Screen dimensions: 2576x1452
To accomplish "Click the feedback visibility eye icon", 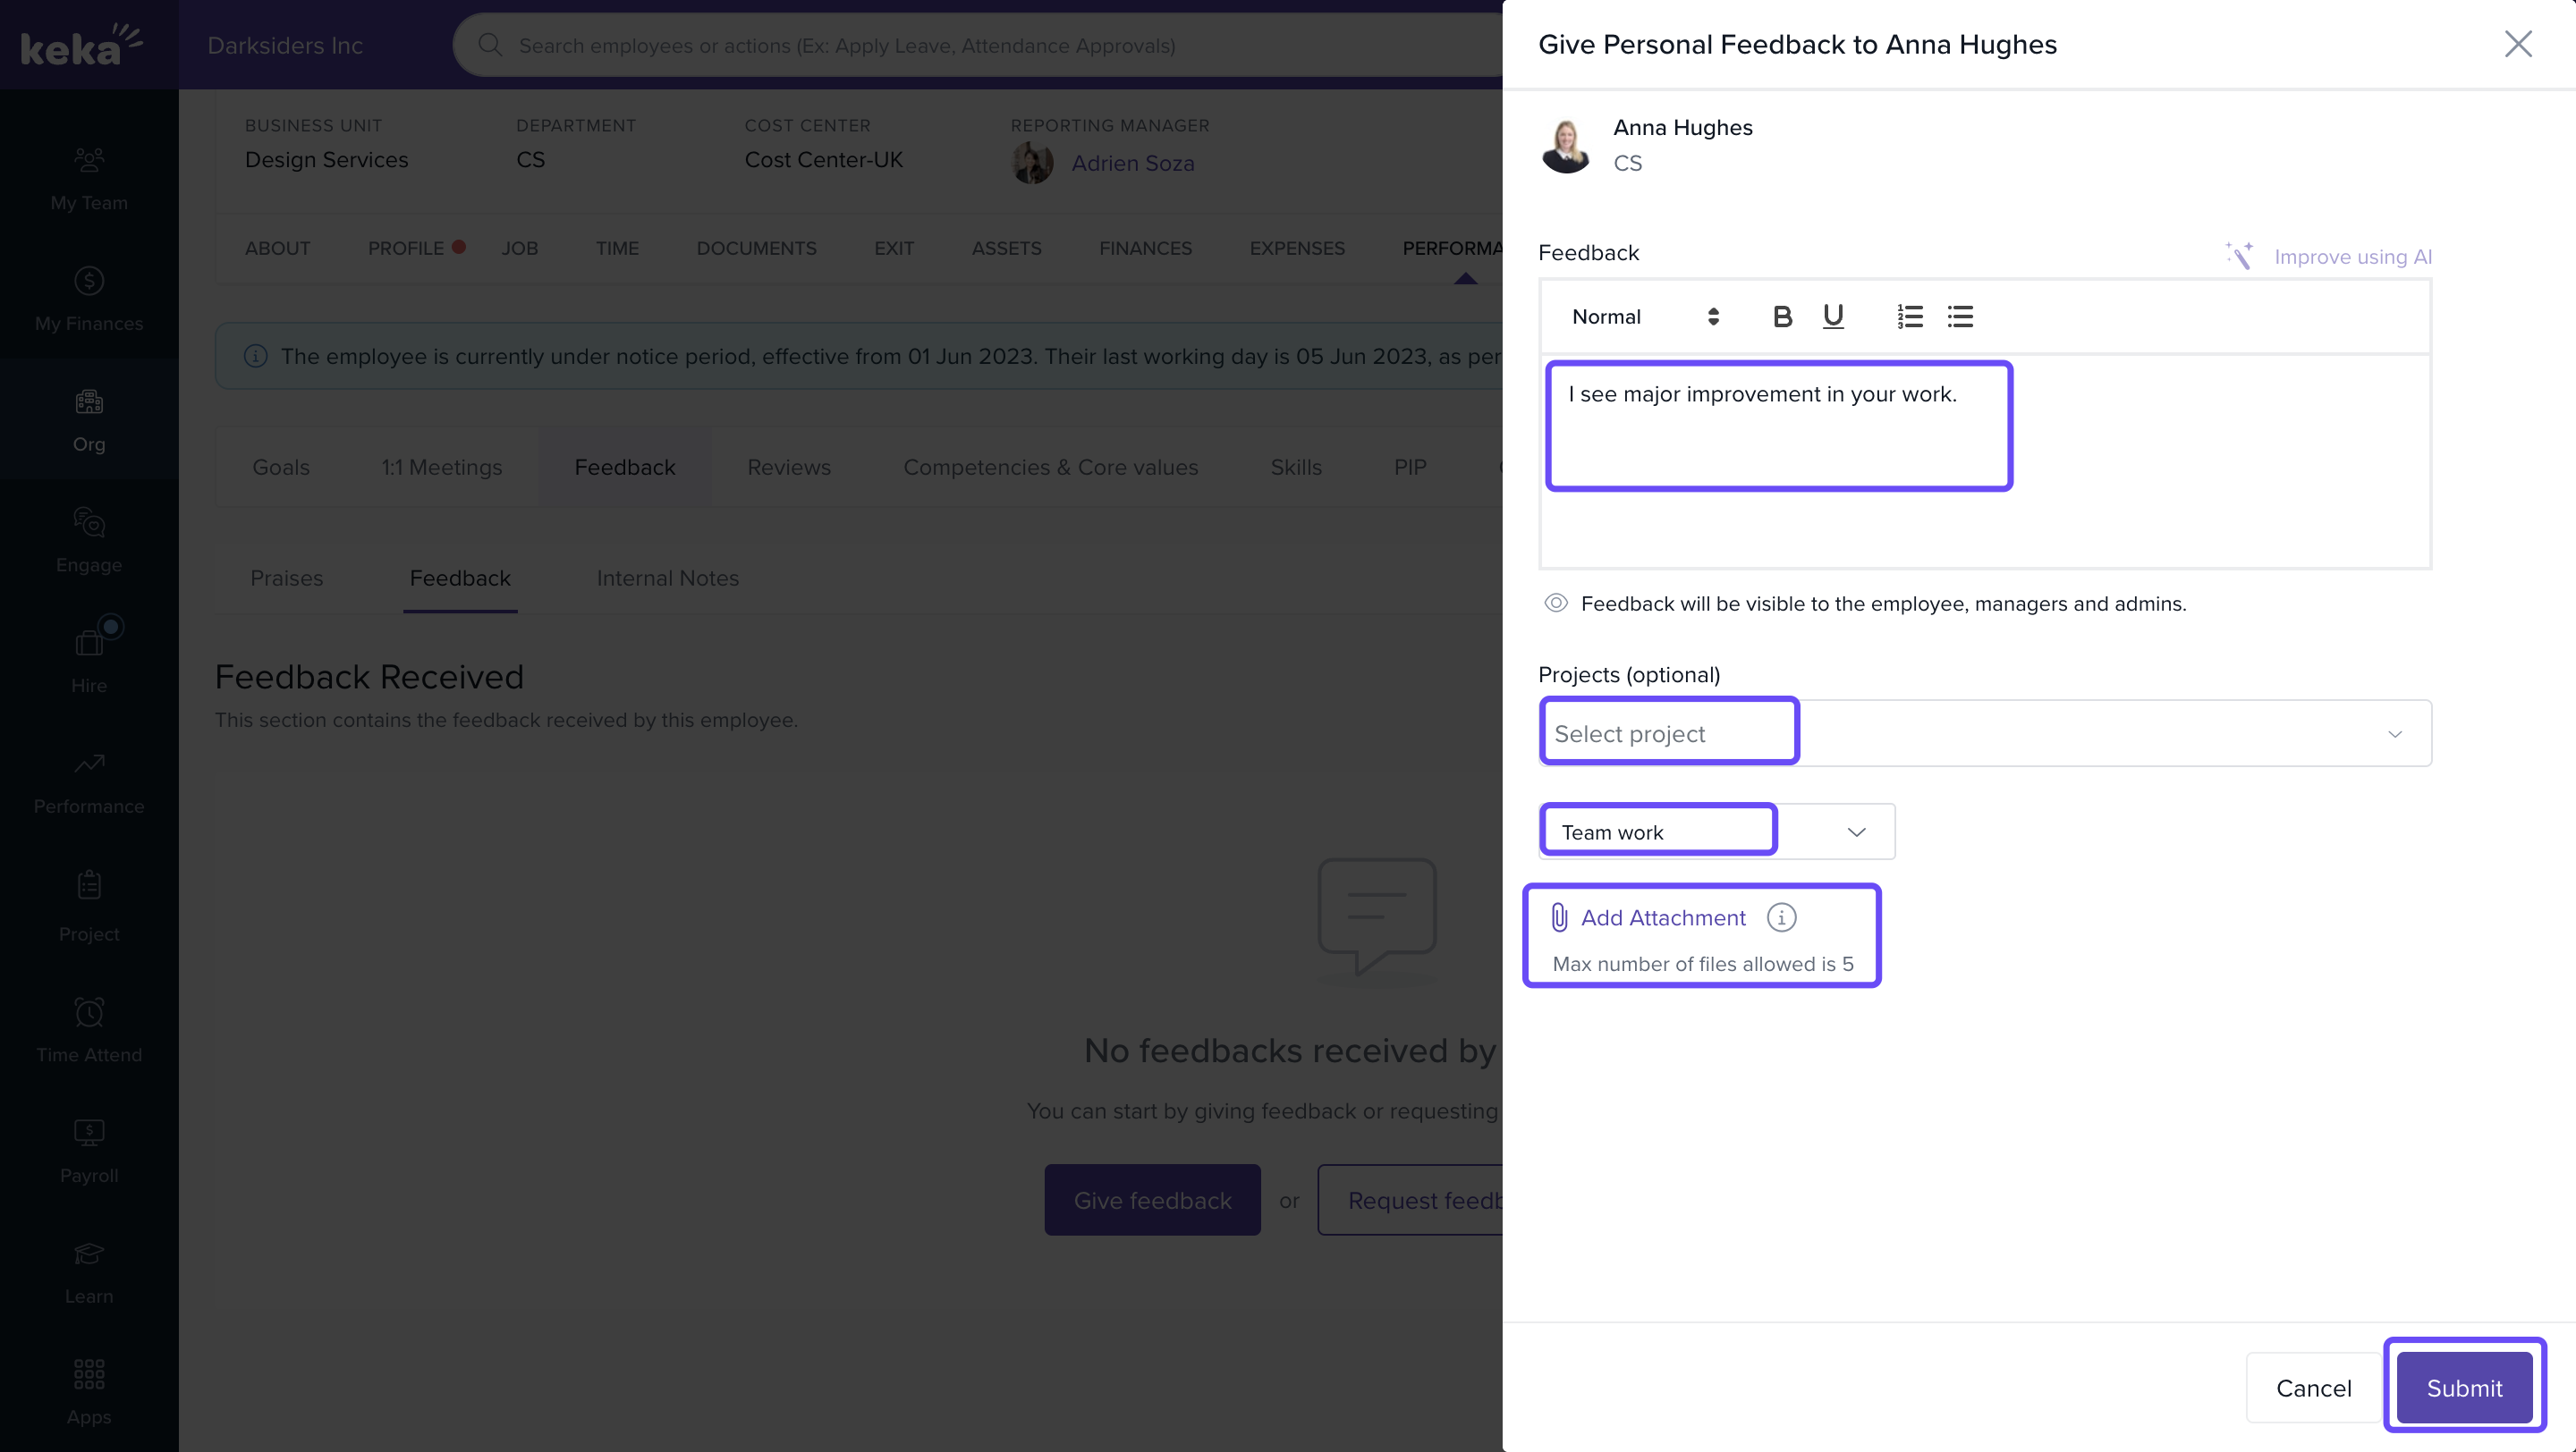I will coord(1555,603).
